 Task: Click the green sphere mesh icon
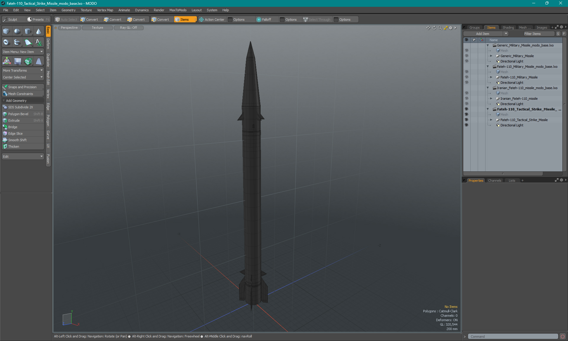pyautogui.click(x=28, y=61)
